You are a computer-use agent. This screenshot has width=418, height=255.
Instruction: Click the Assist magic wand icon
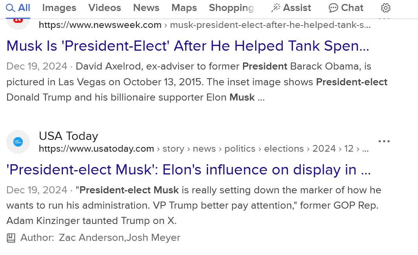pos(276,8)
